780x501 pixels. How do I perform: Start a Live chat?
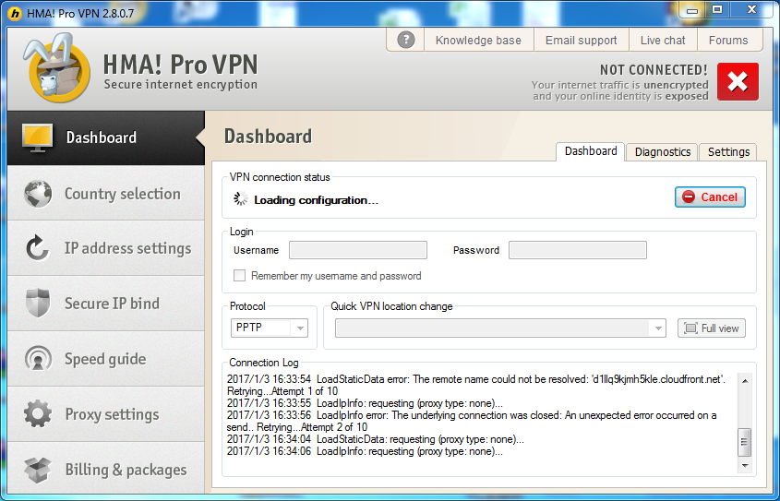pyautogui.click(x=663, y=41)
